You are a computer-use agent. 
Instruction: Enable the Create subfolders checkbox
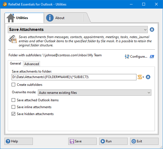click(14, 85)
